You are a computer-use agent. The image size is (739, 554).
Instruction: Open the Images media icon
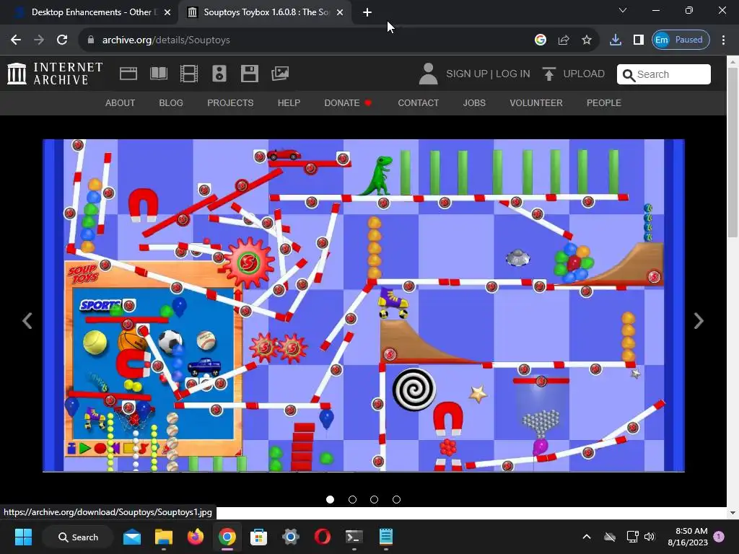pos(280,74)
